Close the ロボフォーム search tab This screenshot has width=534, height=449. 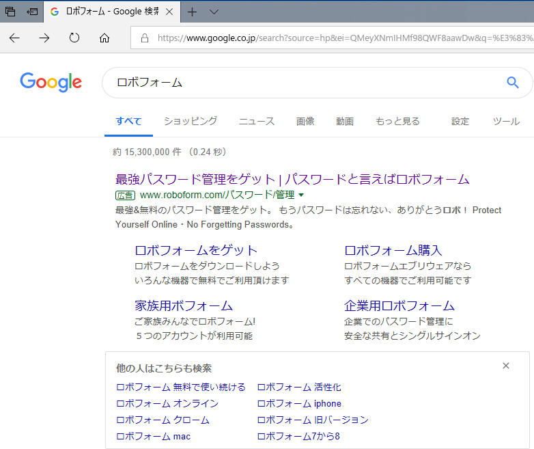tap(169, 12)
